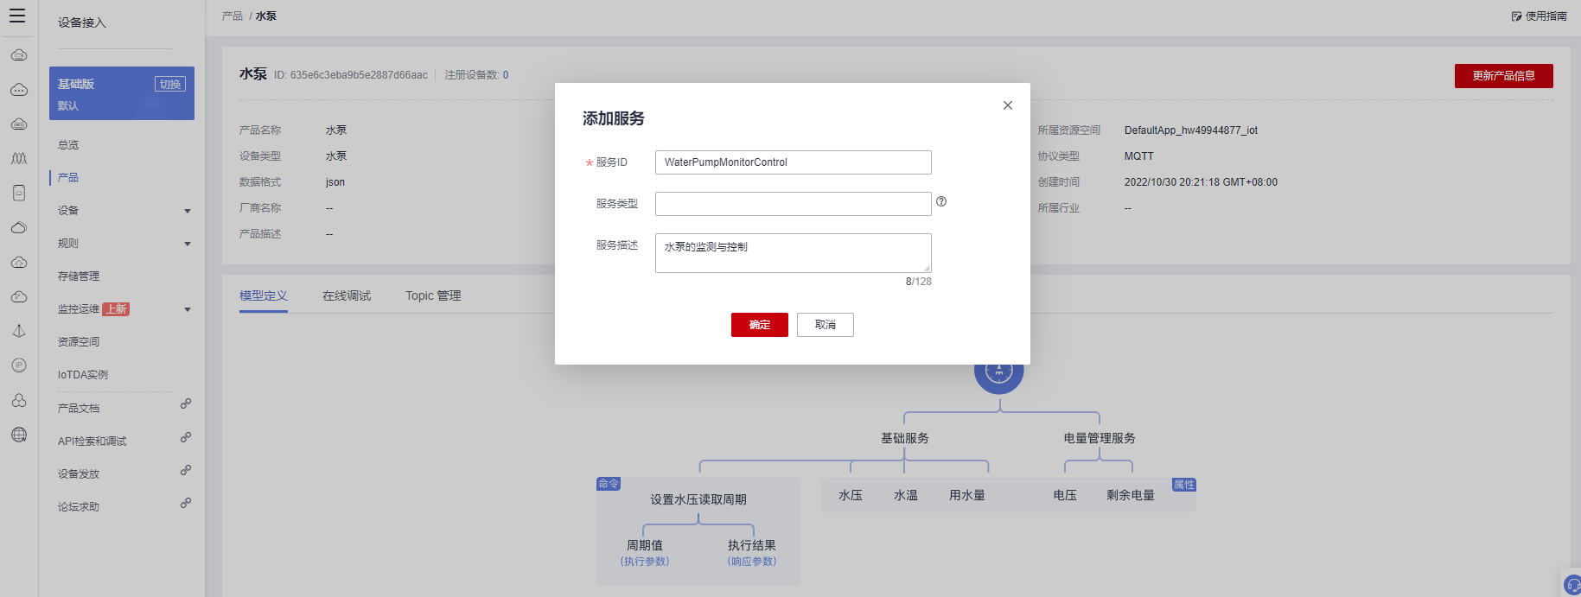Screen dimensions: 1581x597
Task: Click the 水温 property in diagram
Action: [x=906, y=495]
